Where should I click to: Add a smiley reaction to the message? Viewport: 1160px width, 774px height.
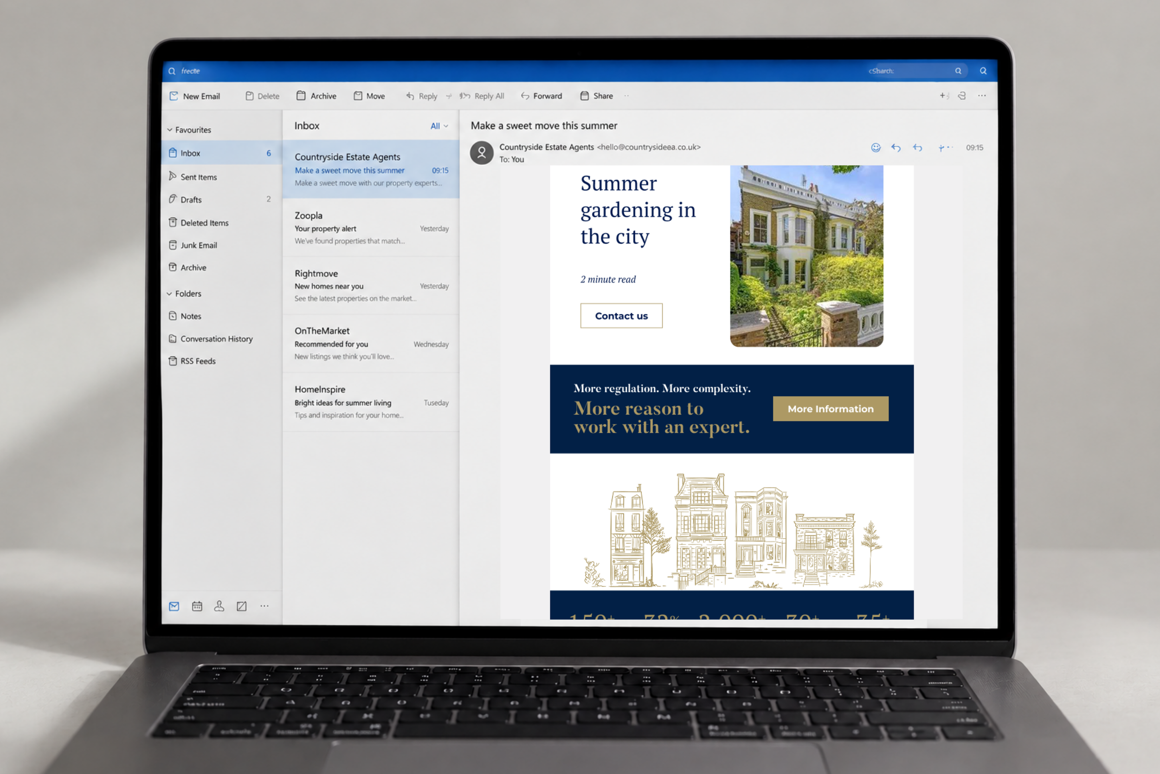(x=876, y=148)
